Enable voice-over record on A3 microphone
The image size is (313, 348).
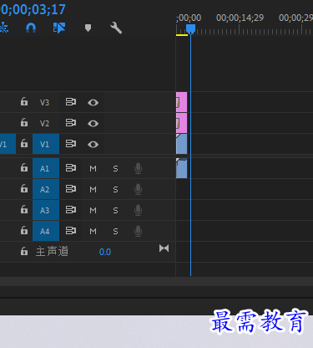pos(138,210)
